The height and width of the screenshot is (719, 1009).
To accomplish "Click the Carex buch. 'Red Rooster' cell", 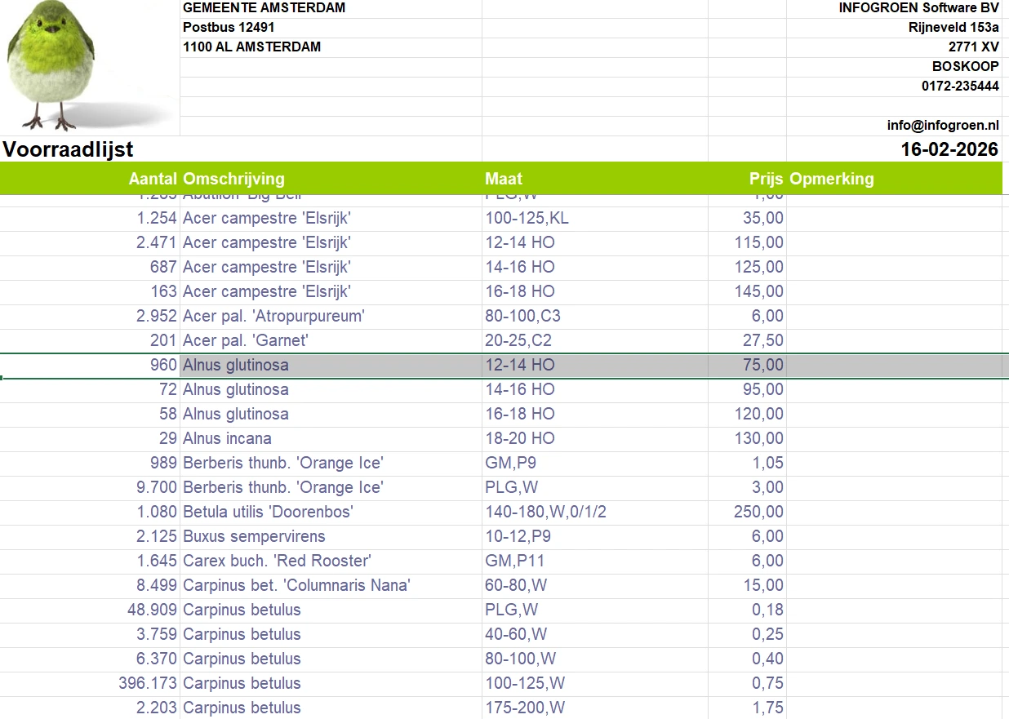I will pyautogui.click(x=277, y=561).
